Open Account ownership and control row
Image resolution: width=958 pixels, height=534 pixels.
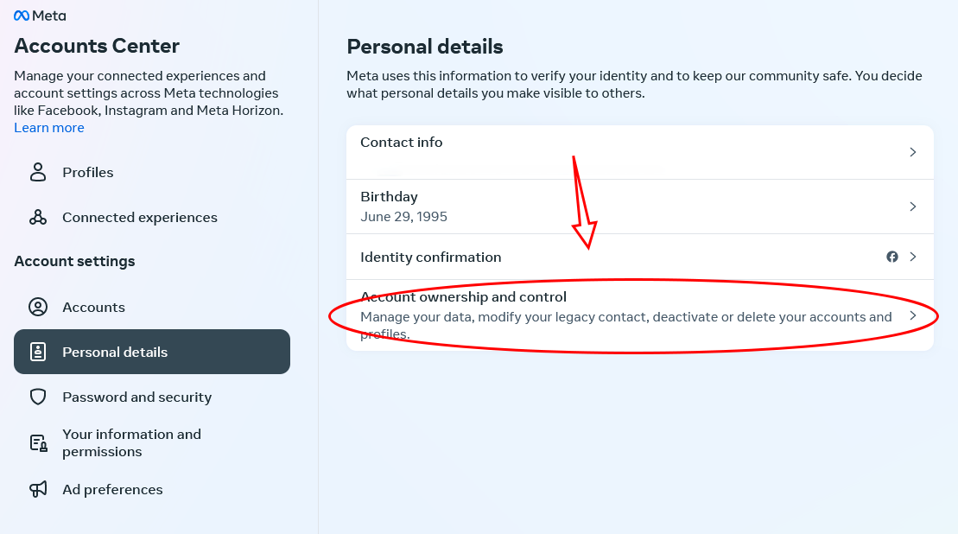coord(605,315)
